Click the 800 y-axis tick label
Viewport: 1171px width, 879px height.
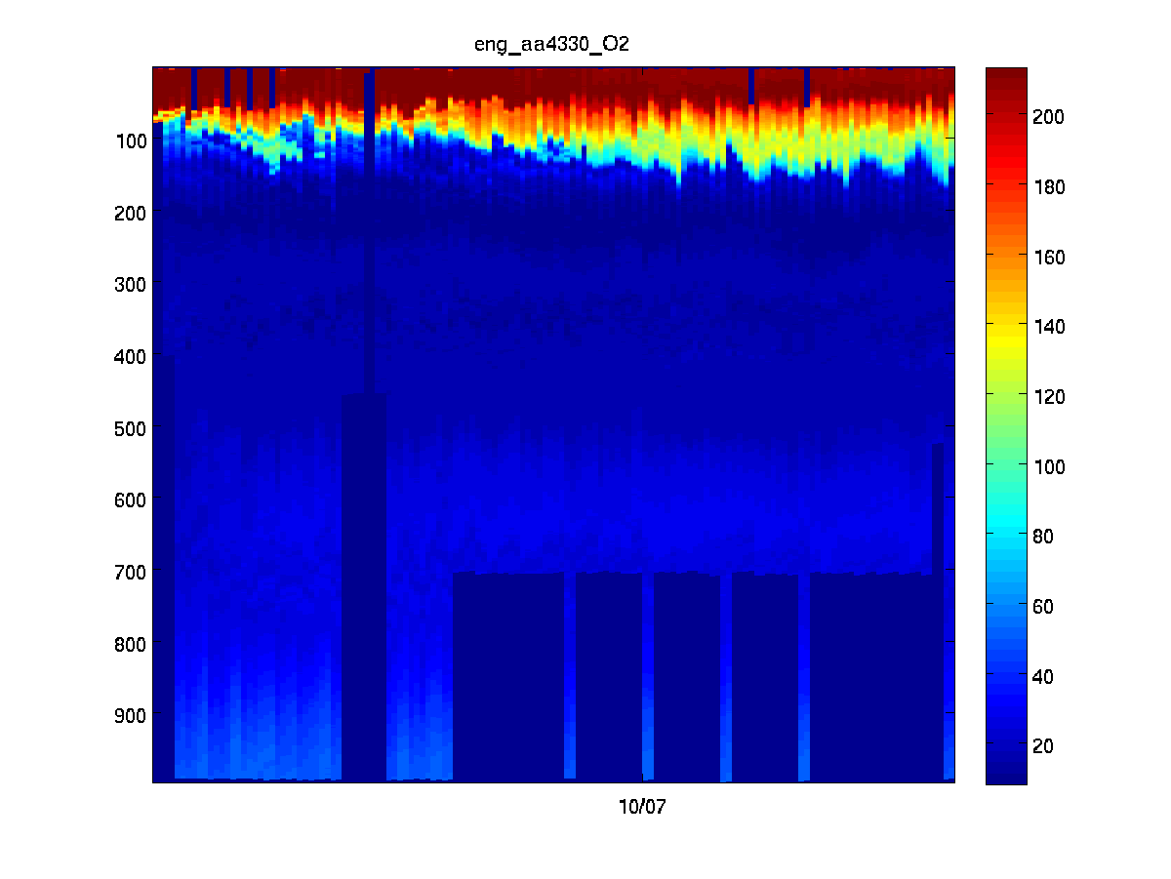pyautogui.click(x=130, y=645)
